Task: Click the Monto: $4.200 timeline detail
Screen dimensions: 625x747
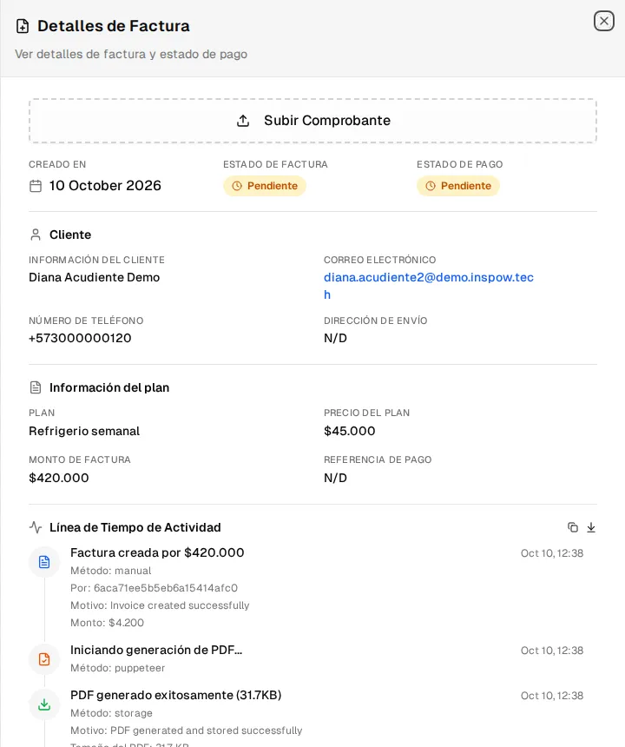Action: (x=107, y=623)
